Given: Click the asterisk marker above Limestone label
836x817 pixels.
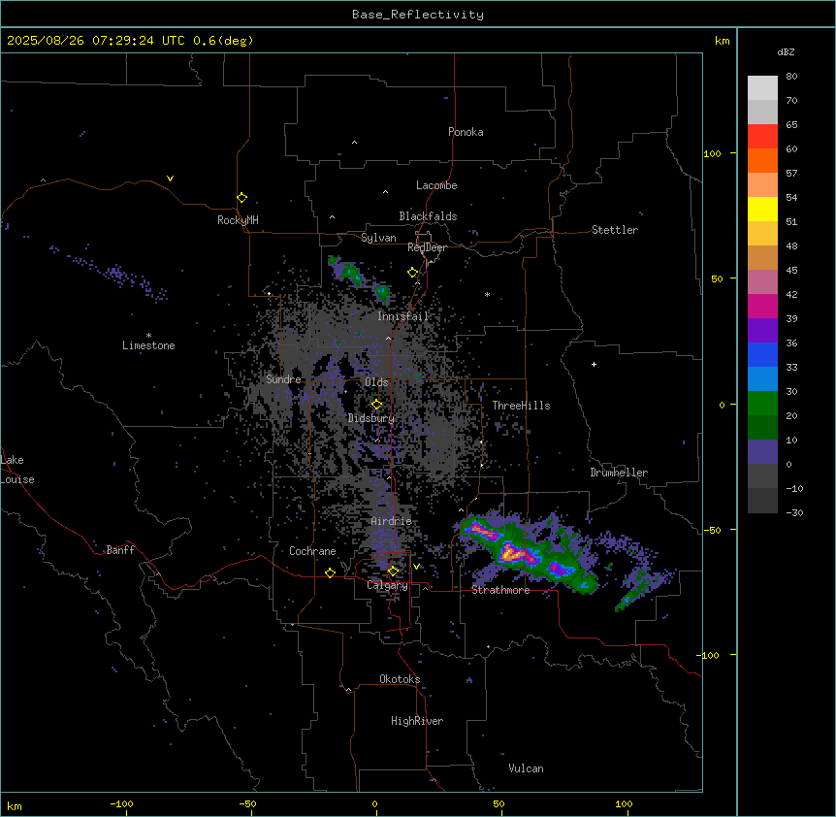Looking at the screenshot, I should click(x=148, y=336).
